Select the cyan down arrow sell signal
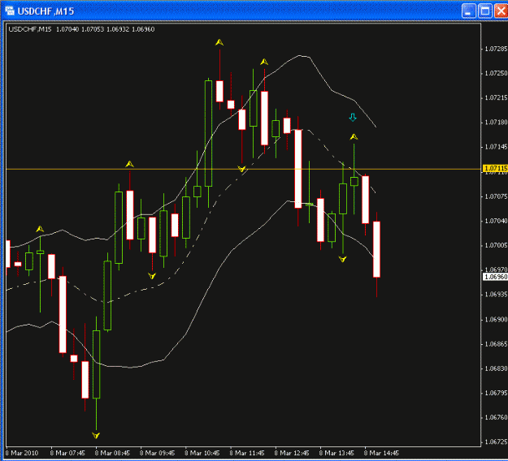Viewport: 508px width, 461px height. 353,118
